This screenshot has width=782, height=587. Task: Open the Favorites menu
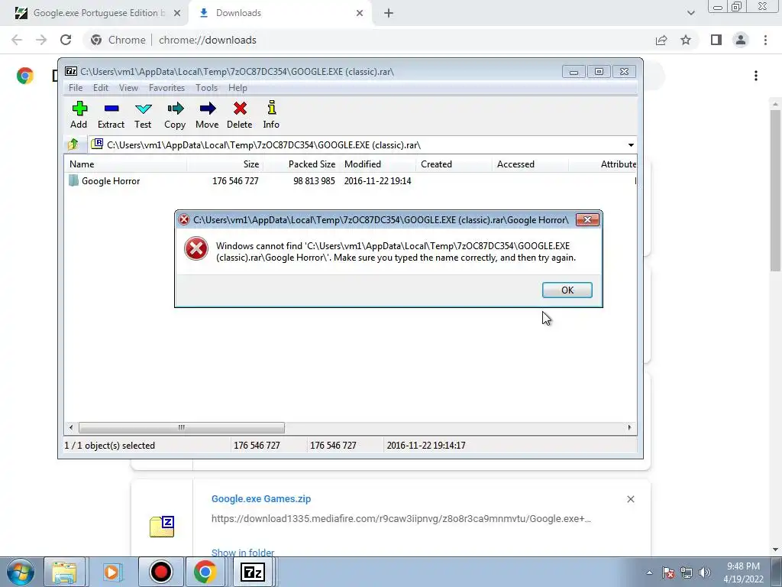click(166, 88)
